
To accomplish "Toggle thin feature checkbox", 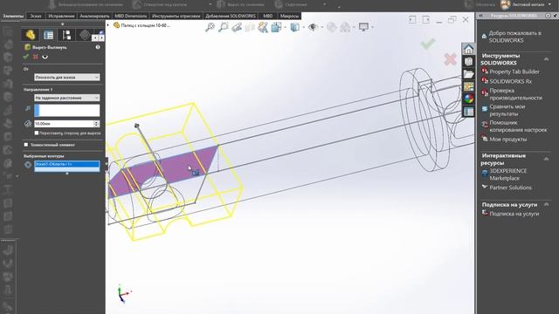I will click(x=26, y=145).
